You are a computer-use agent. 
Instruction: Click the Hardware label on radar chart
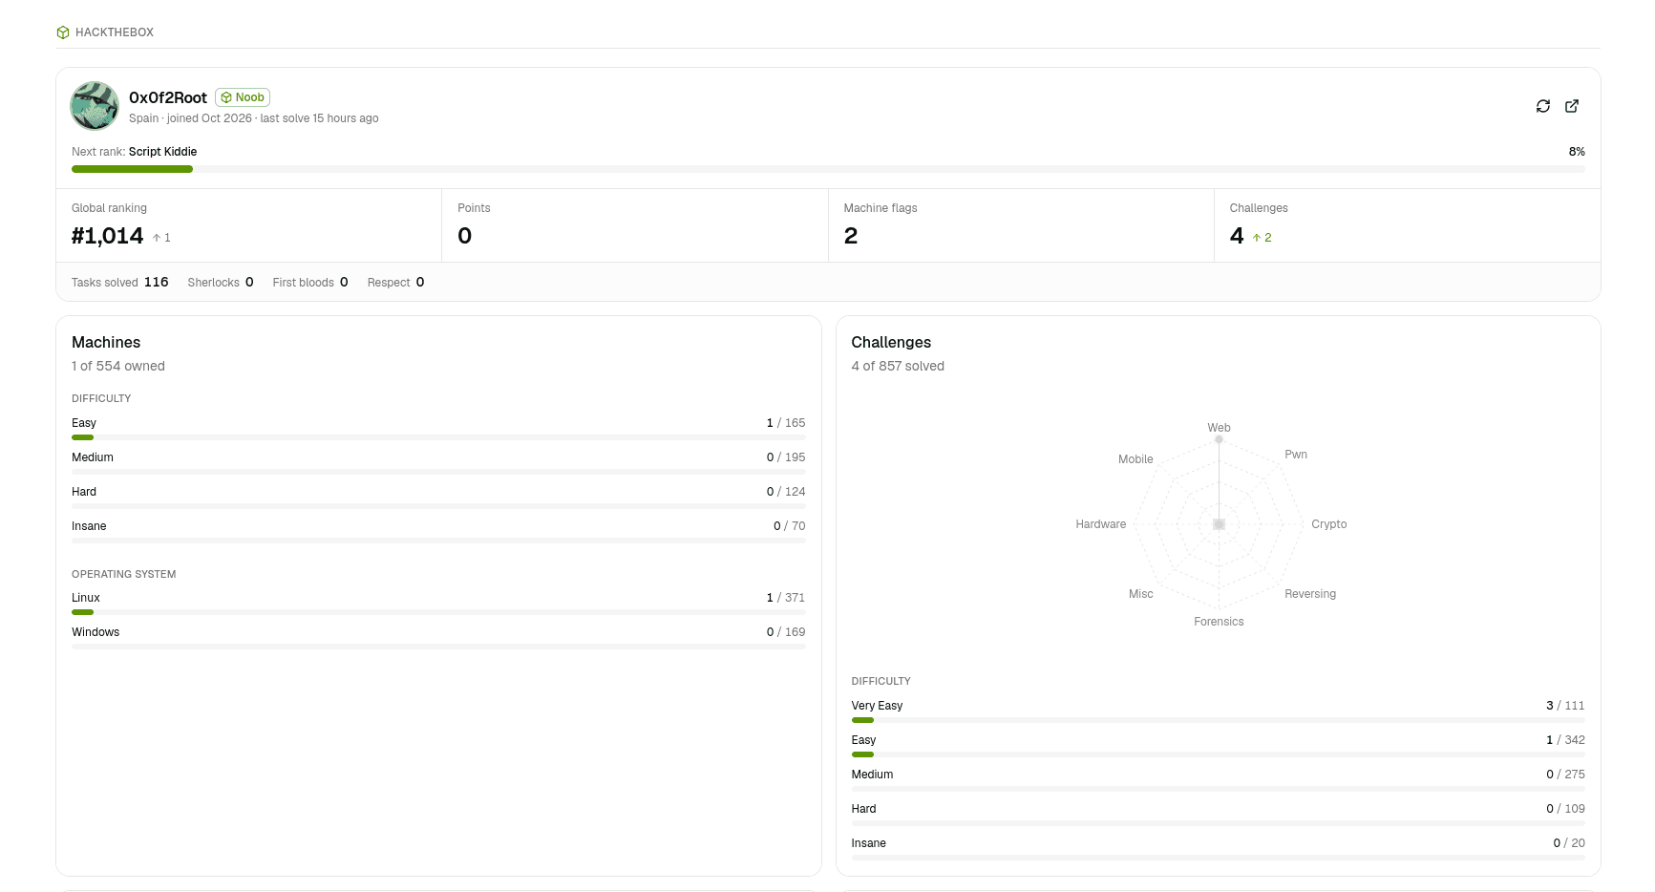click(1101, 524)
